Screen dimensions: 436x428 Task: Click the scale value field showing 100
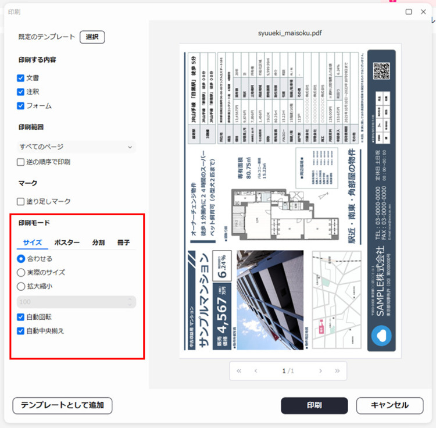76,302
